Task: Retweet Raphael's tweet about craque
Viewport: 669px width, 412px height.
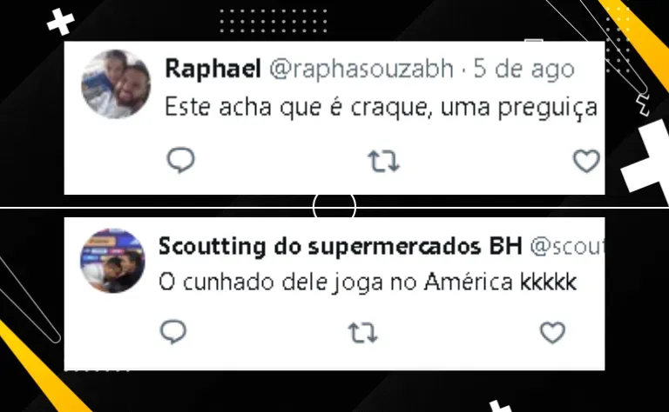Action: 383,162
